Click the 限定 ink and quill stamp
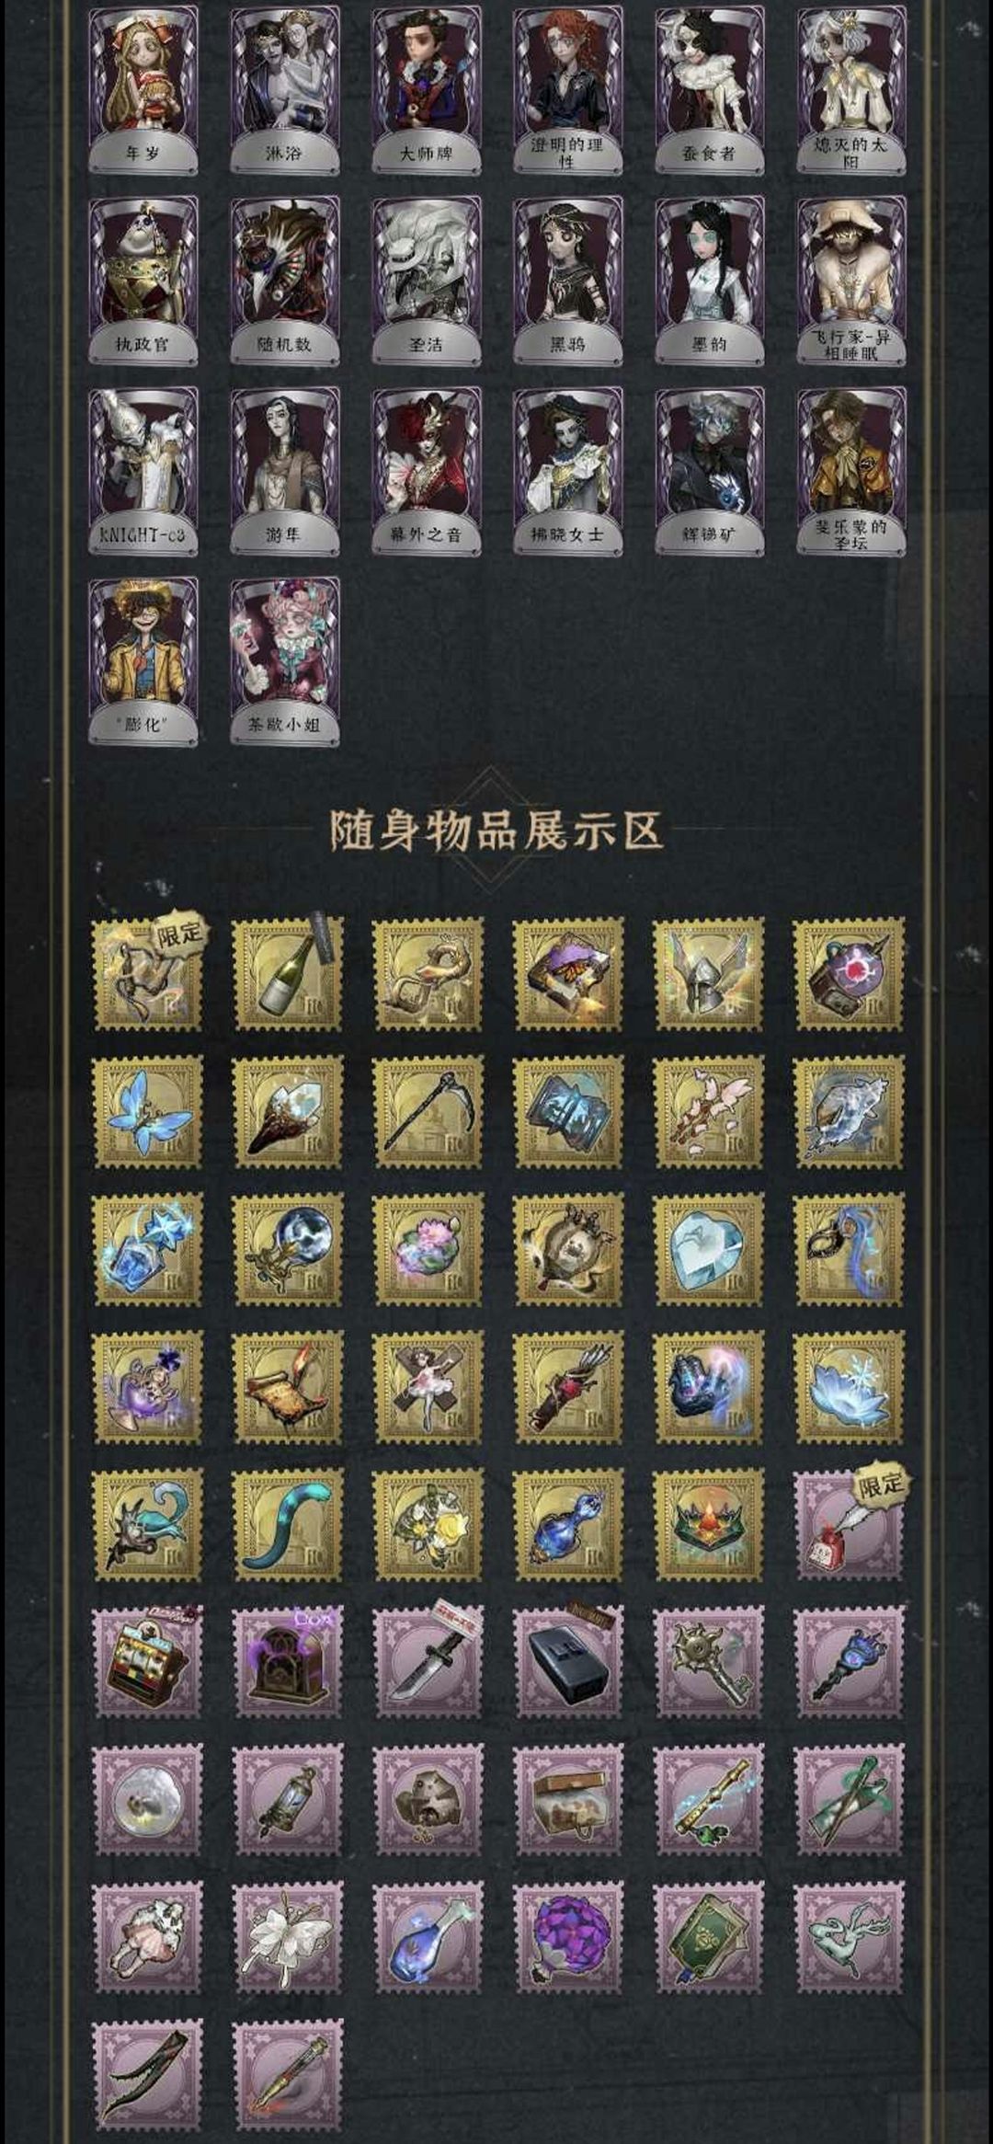 (850, 1524)
